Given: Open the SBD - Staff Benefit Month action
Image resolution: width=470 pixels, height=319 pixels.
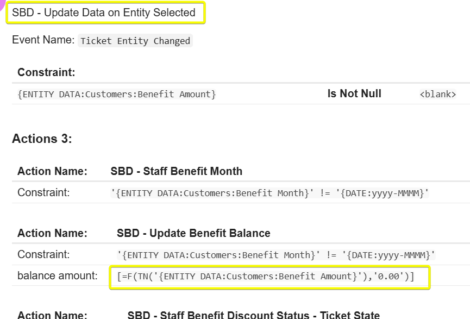Looking at the screenshot, I should (x=176, y=171).
